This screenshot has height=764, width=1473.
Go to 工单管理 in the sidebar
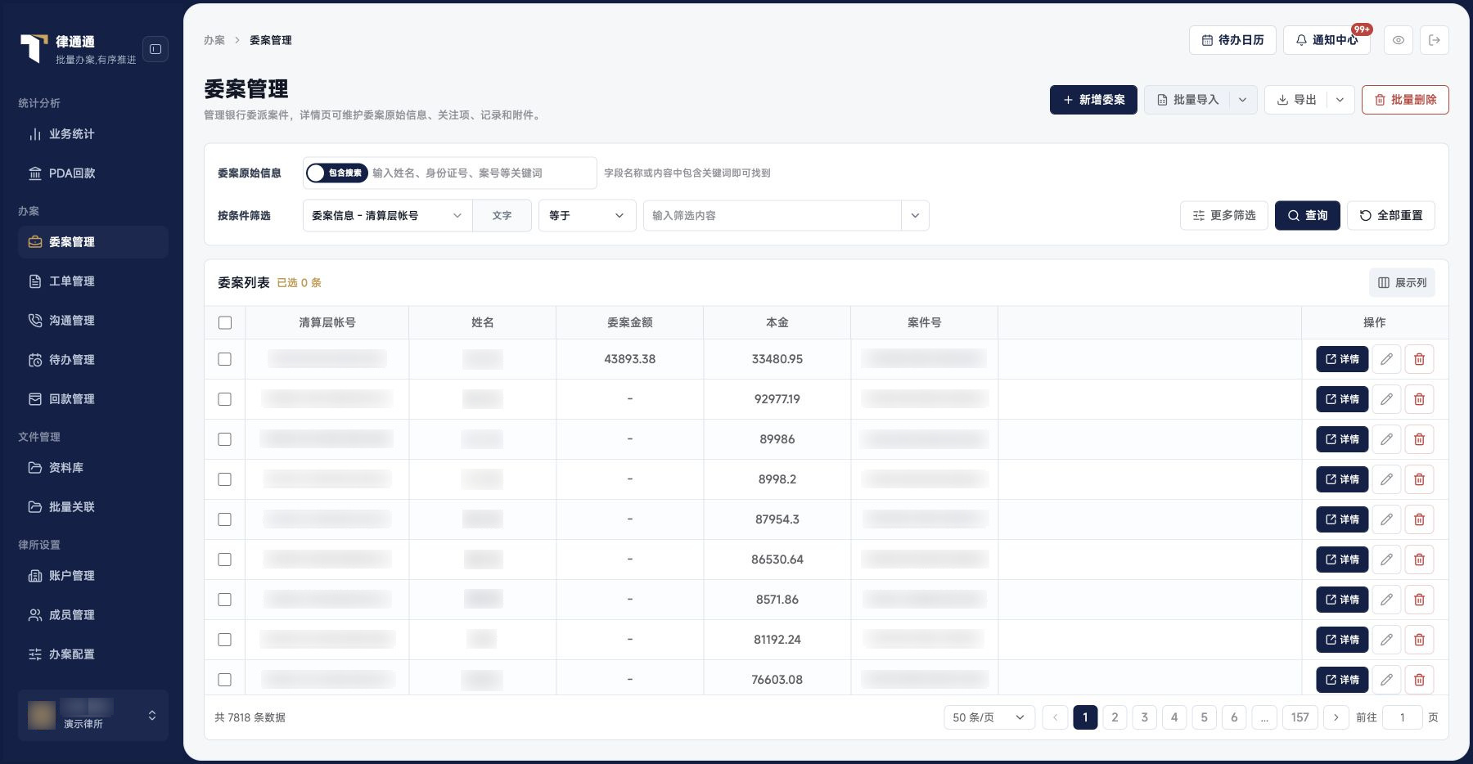(x=93, y=281)
